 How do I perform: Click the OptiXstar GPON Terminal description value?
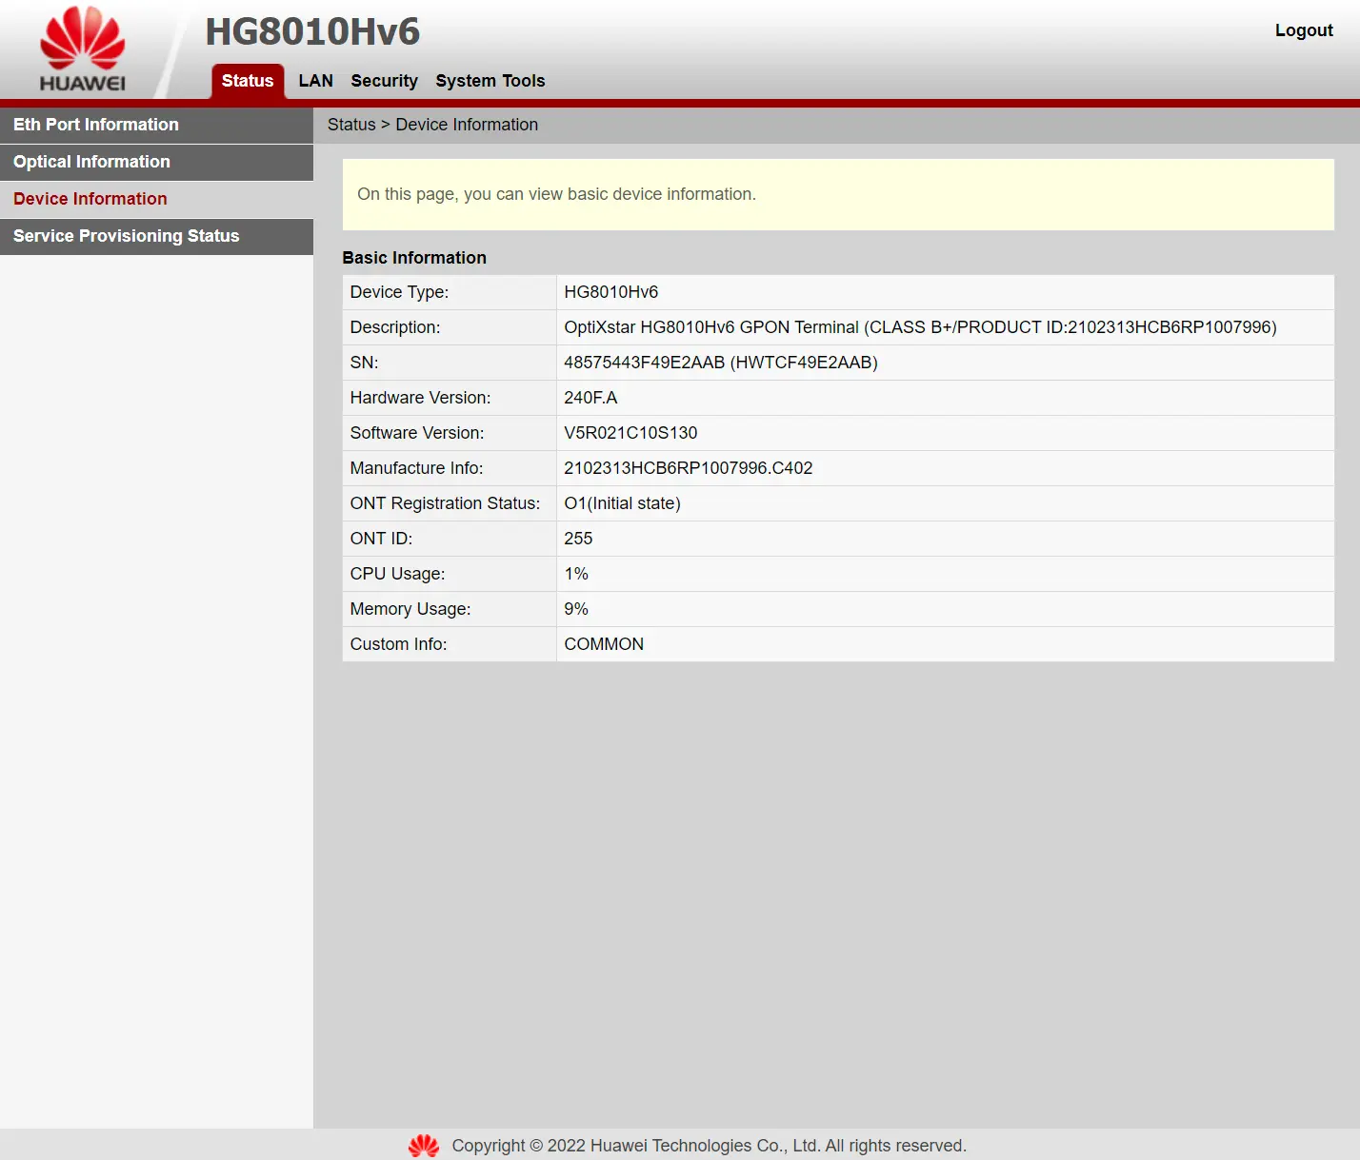920,327
